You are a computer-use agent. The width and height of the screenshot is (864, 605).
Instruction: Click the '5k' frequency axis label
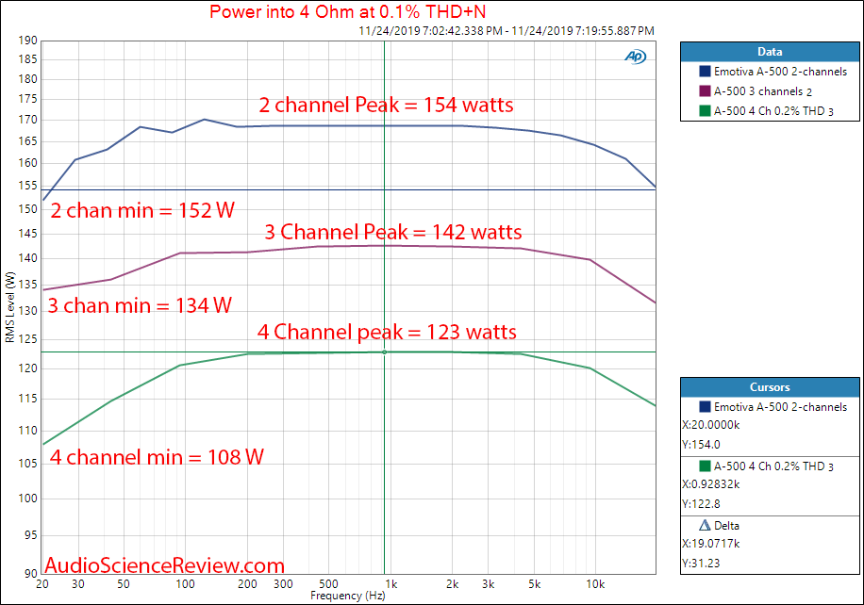(535, 584)
